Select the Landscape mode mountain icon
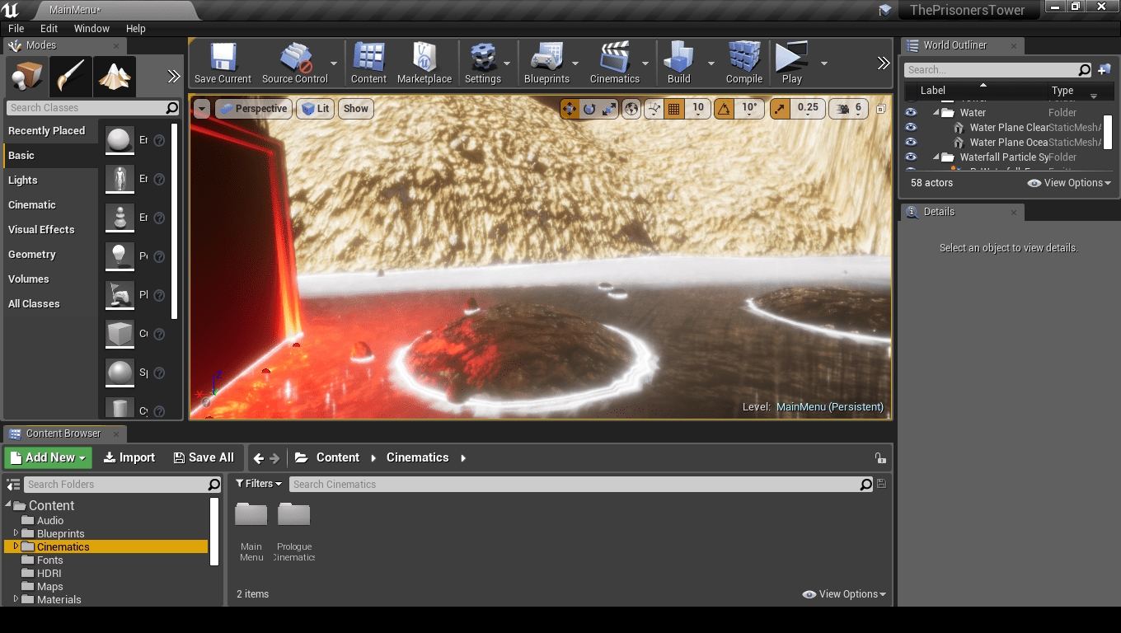The image size is (1121, 633). (x=115, y=77)
